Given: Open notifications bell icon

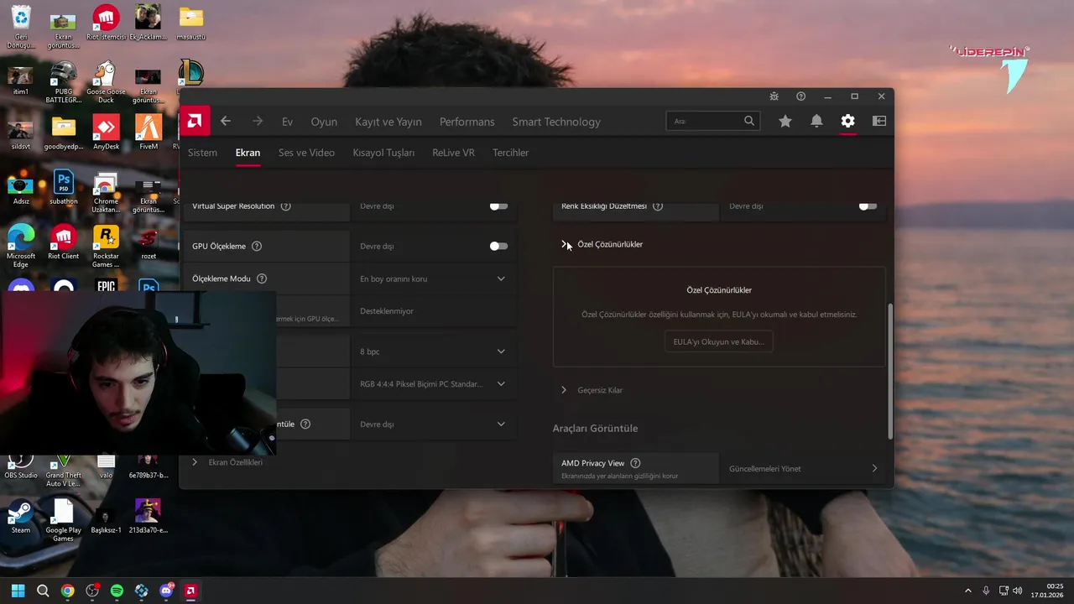Looking at the screenshot, I should 816,121.
